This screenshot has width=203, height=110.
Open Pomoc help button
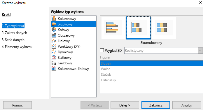[x=17, y=105]
